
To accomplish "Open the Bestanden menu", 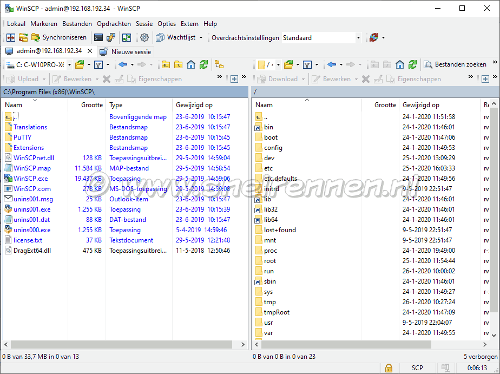I will (x=77, y=24).
